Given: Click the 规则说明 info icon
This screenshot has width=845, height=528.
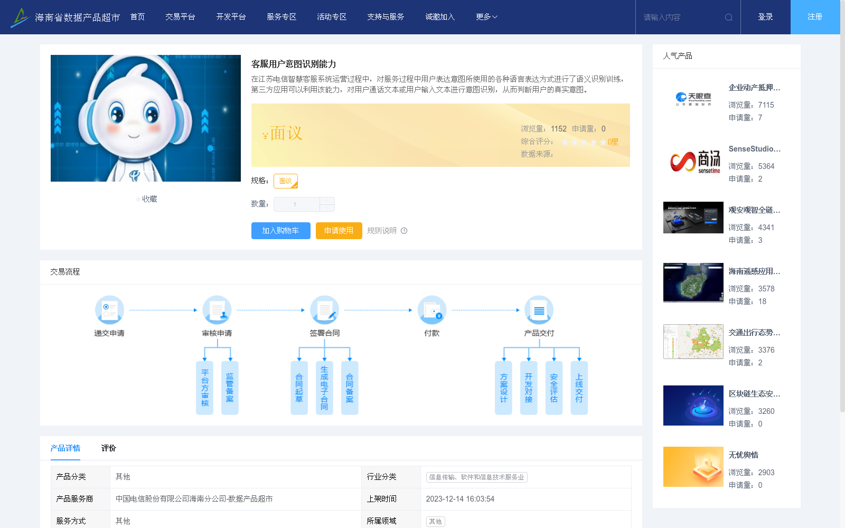Looking at the screenshot, I should tap(404, 231).
